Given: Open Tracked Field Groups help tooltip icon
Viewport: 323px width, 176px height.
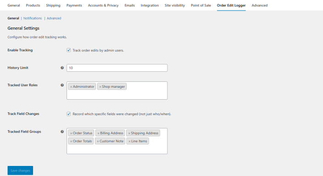Looking at the screenshot, I should [x=62, y=132].
